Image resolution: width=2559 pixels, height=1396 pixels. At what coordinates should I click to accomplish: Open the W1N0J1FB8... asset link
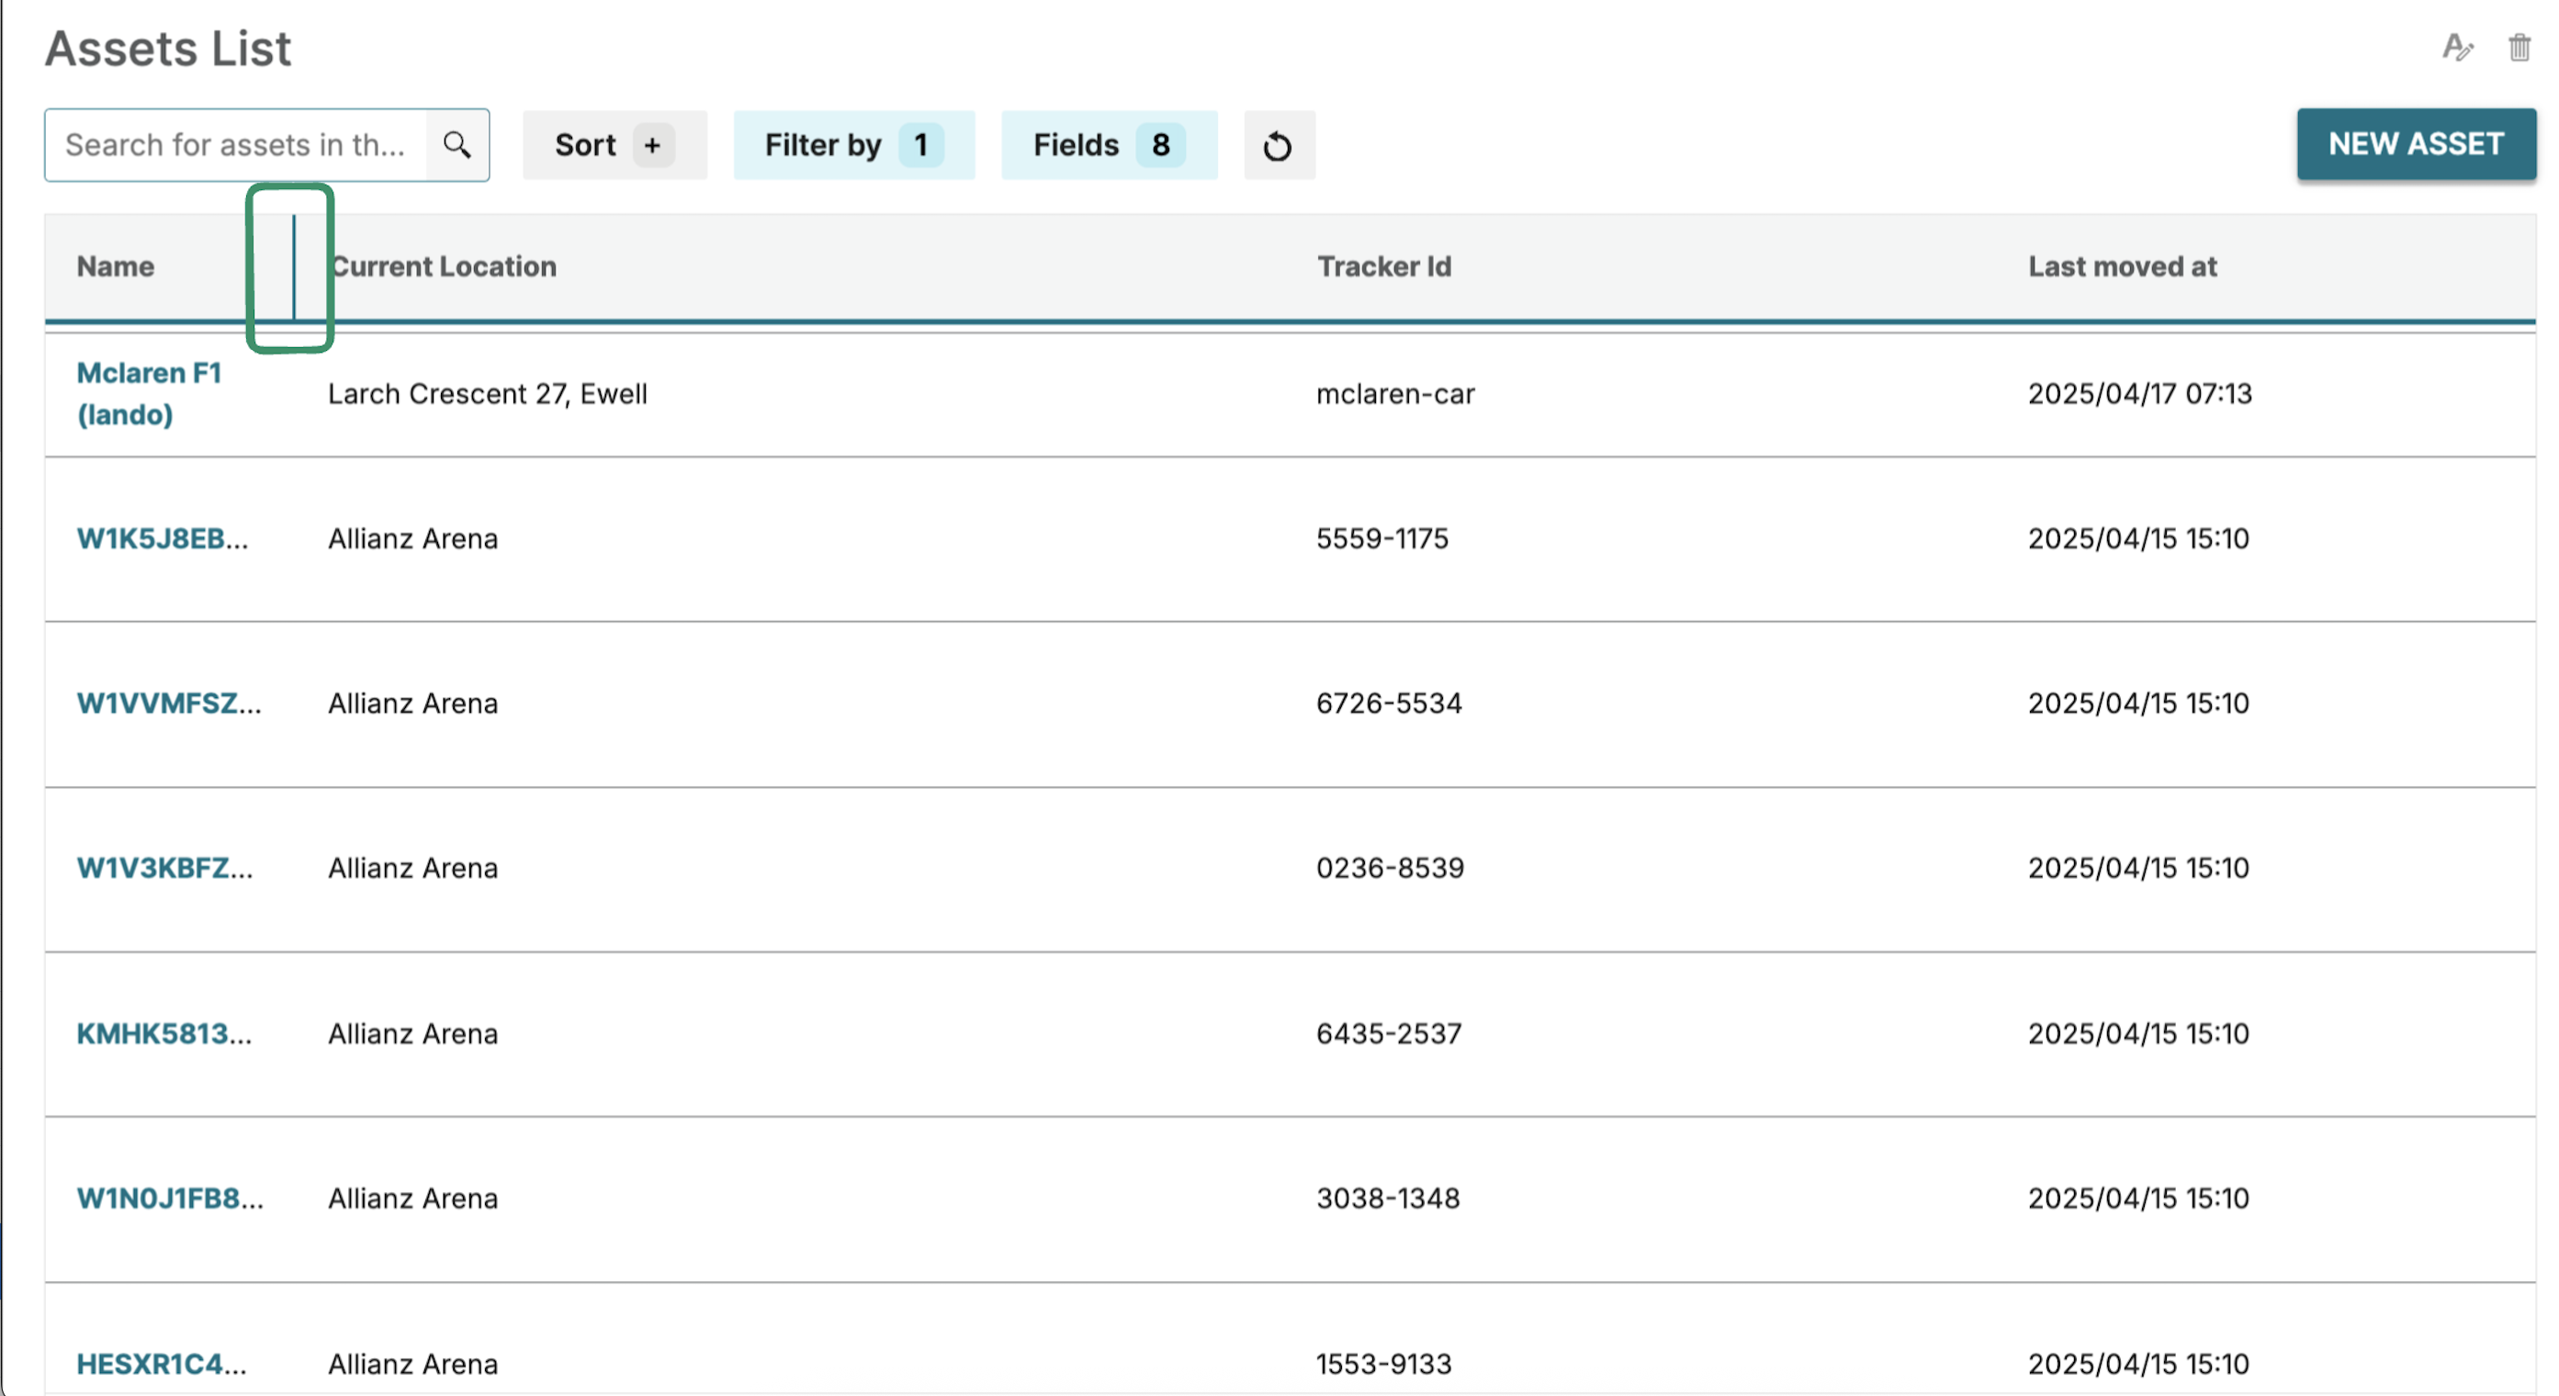pyautogui.click(x=170, y=1199)
